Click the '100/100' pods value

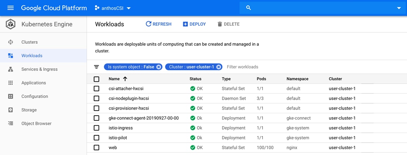[265, 148]
